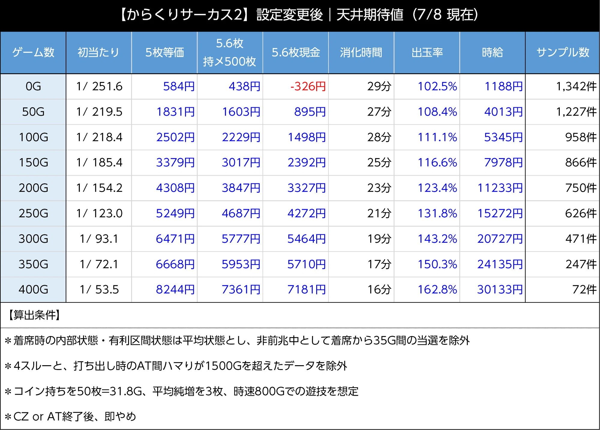Viewport: 600px width, 430px height.
Task: Select the 50G row label
Action: coord(33,112)
